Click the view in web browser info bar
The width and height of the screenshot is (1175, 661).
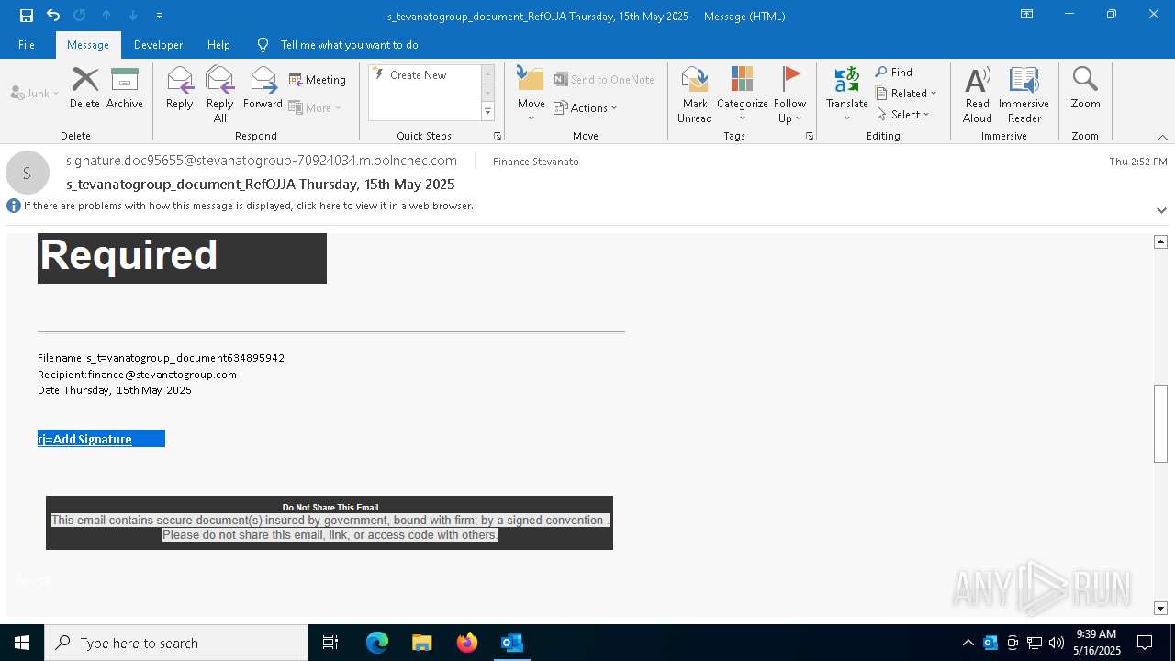pyautogui.click(x=249, y=206)
